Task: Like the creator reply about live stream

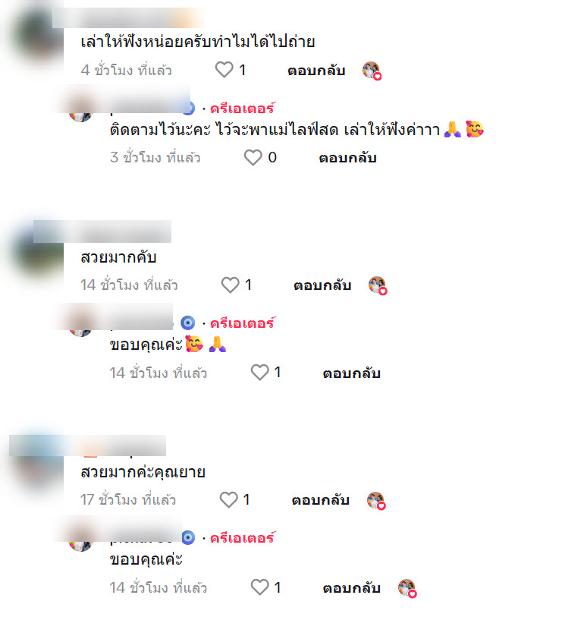Action: click(x=253, y=157)
